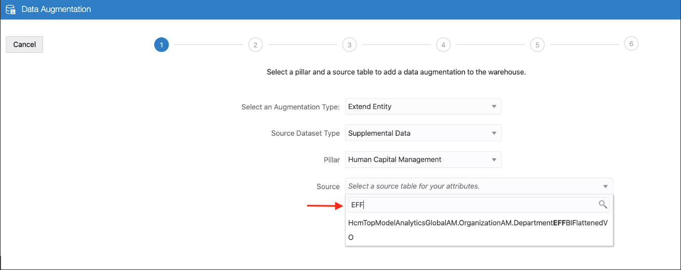Jump to step 2 circle
Screen dimensions: 681x270
(x=255, y=45)
